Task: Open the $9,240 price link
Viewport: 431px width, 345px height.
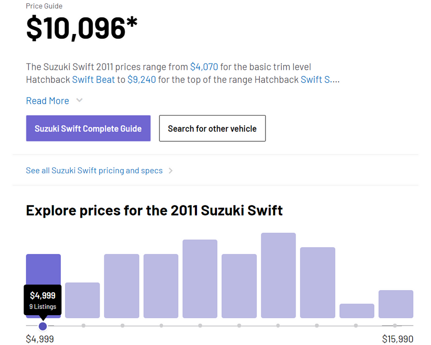Action: [141, 79]
